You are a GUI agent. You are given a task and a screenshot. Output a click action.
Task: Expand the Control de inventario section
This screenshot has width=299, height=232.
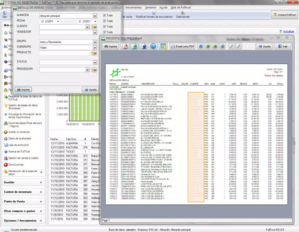[x=23, y=192]
